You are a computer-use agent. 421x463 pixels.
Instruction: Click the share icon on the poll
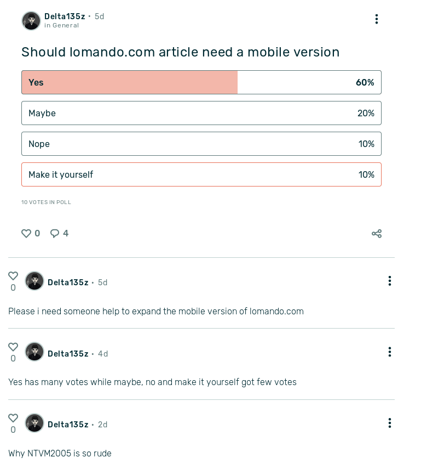click(x=377, y=234)
